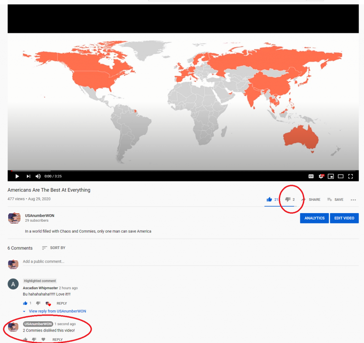The height and width of the screenshot is (343, 364).
Task: Like the video with thumbs up
Action: click(x=269, y=199)
